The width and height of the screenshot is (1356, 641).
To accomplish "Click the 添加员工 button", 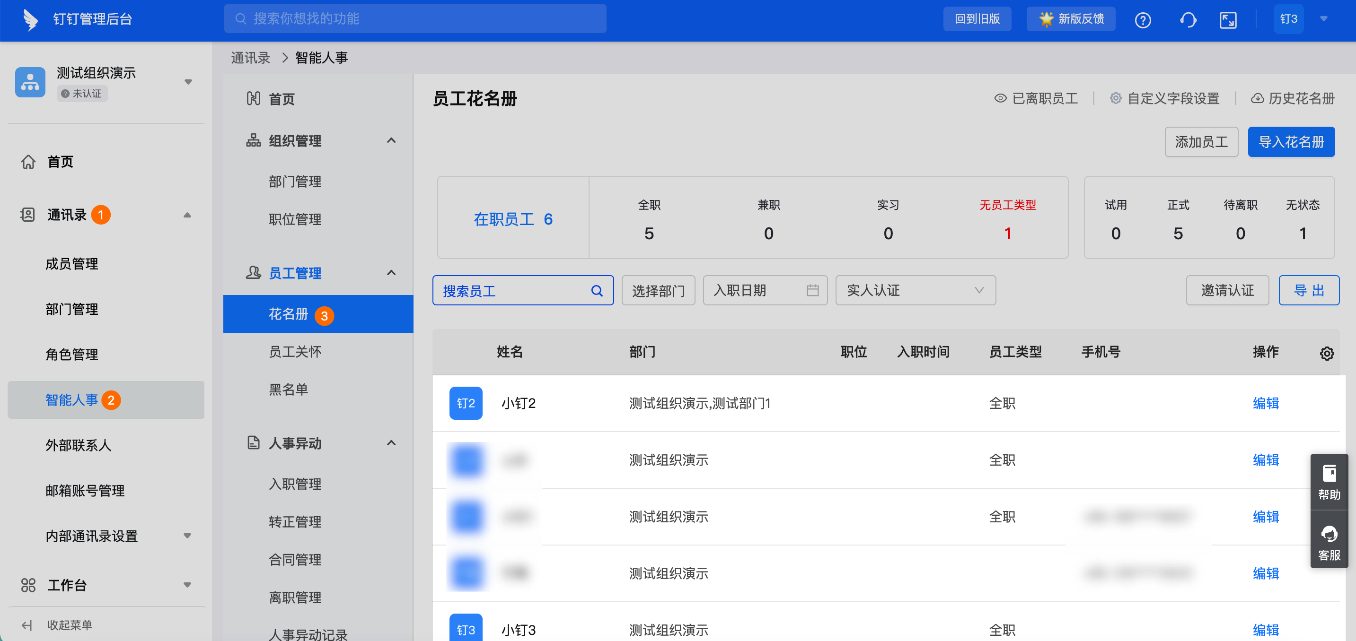I will point(1201,142).
